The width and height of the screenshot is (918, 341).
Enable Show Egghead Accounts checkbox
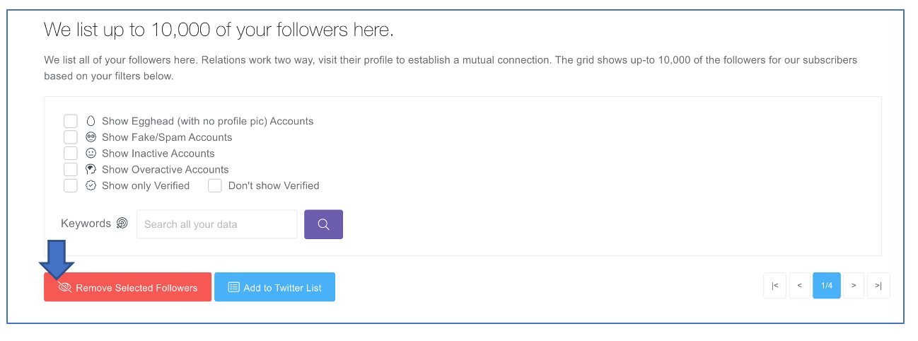[71, 121]
